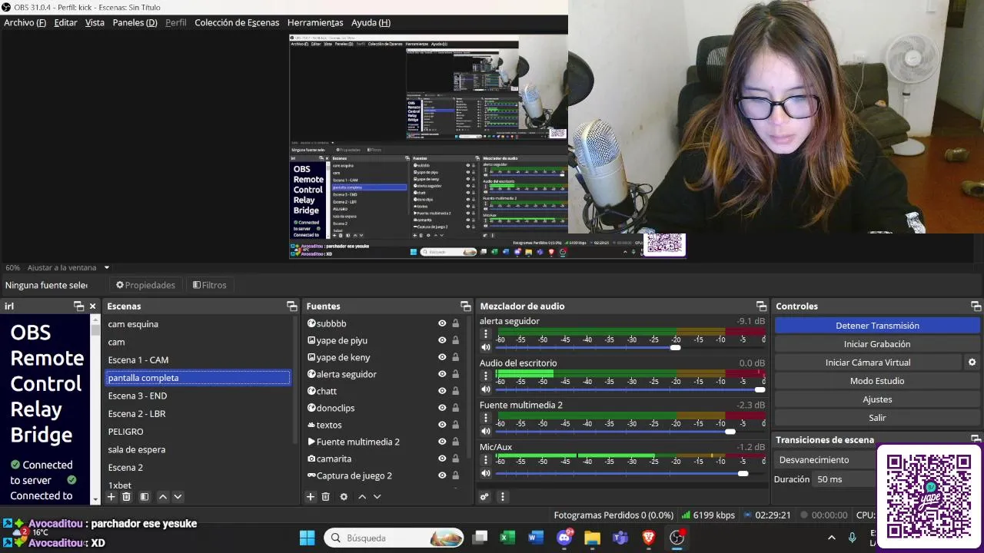Screen dimensions: 984x553
Task: Move source down in Fuentes list
Action: (x=377, y=497)
